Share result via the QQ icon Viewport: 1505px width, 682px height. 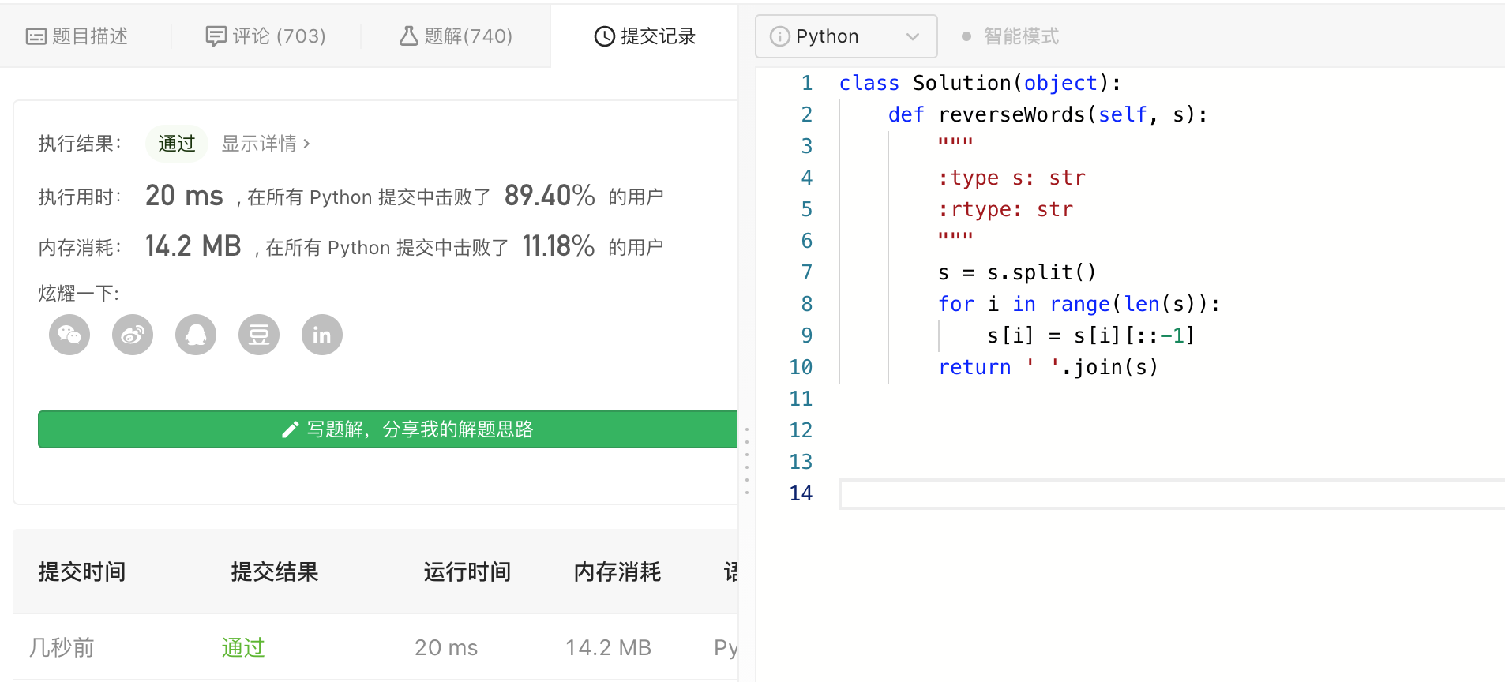(196, 335)
